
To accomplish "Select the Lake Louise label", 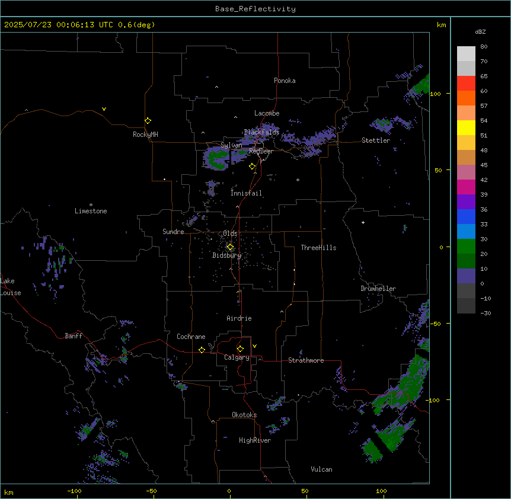I will tap(11, 287).
